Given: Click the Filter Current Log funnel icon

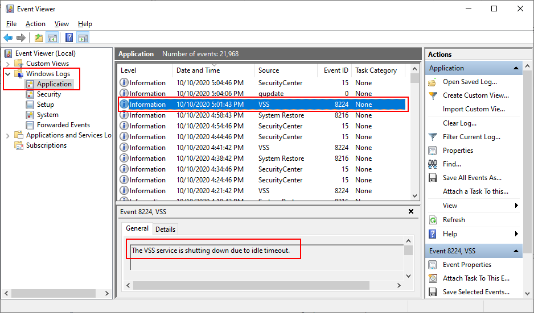Looking at the screenshot, I should tap(433, 137).
